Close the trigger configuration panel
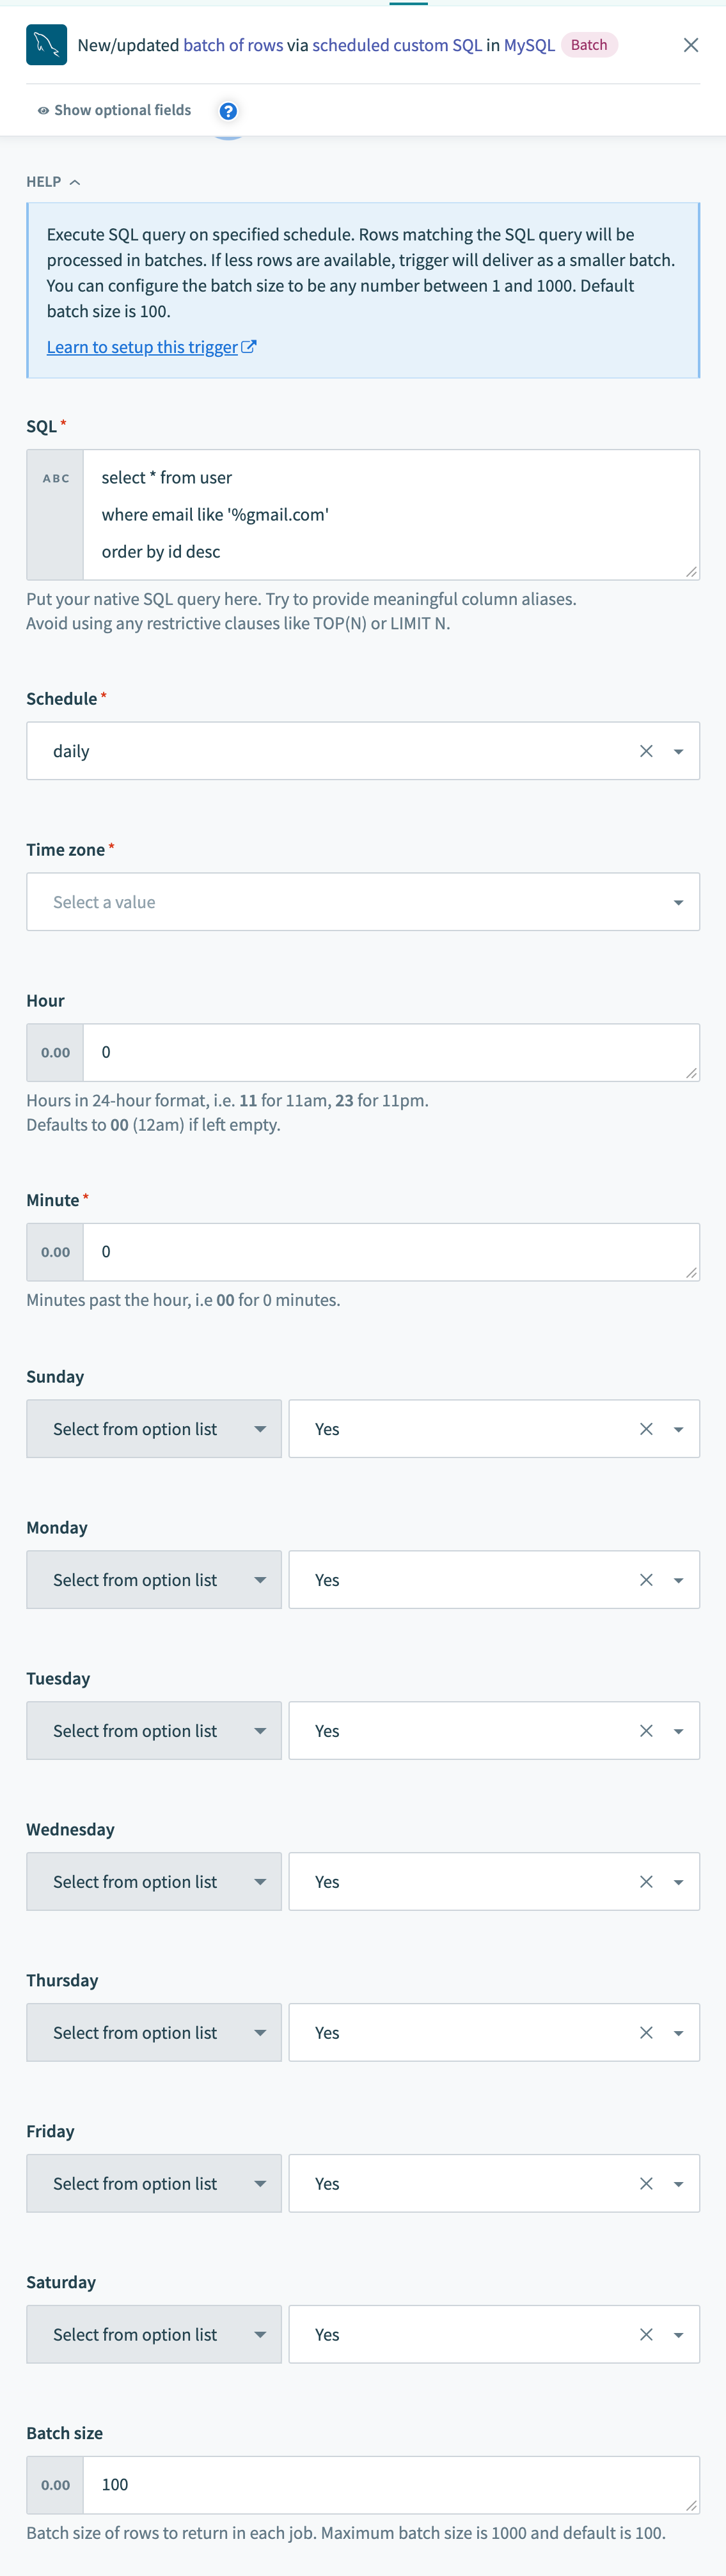726x2576 pixels. point(690,45)
